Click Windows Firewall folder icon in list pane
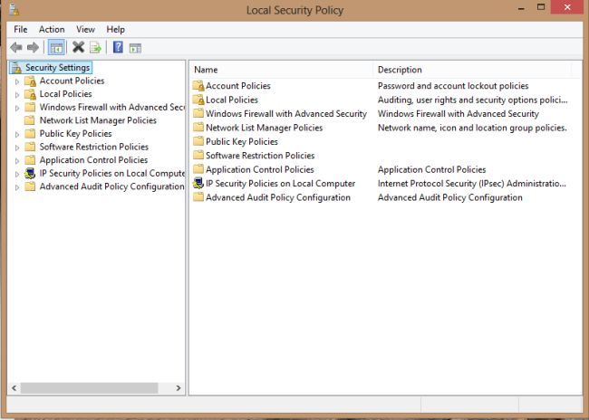 tap(198, 113)
